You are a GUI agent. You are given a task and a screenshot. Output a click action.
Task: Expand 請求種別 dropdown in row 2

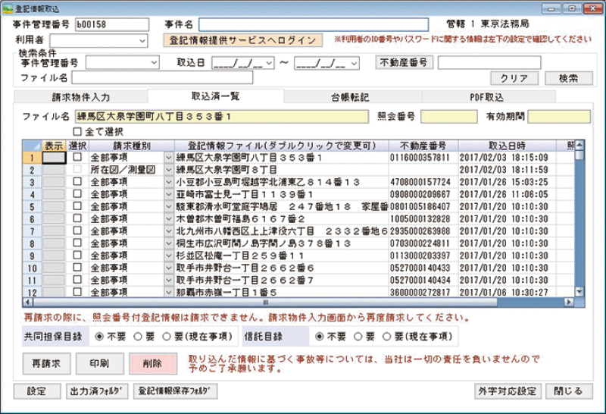coord(168,170)
